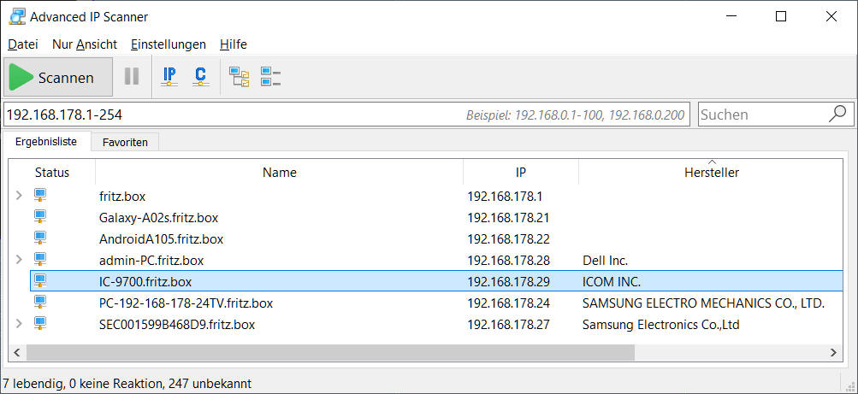Click the IP subnet toolbar icon
This screenshot has width=858, height=394.
(x=169, y=77)
